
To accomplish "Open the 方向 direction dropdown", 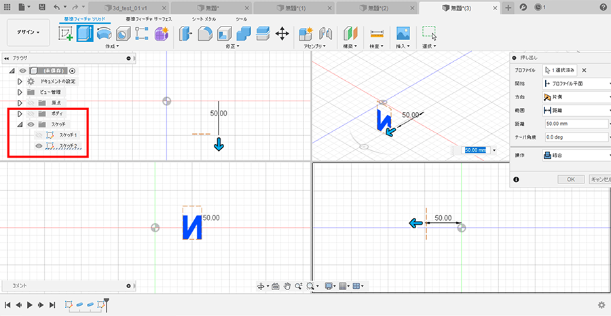I will click(x=576, y=97).
